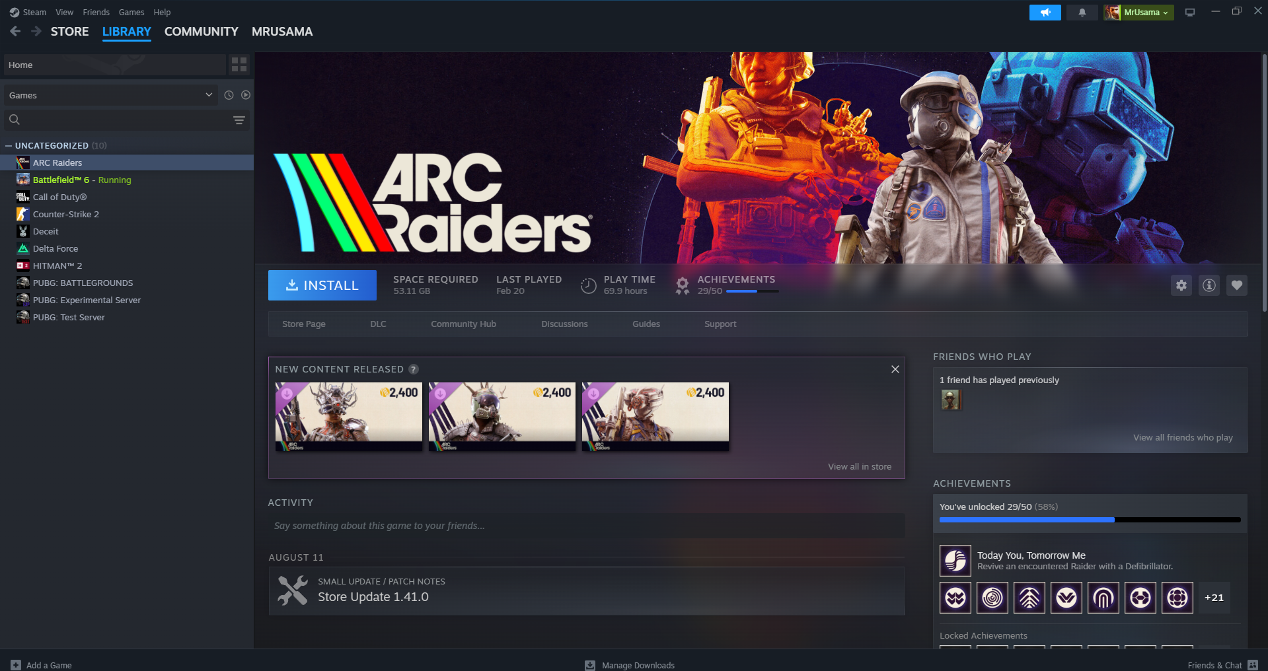Image resolution: width=1268 pixels, height=671 pixels.
Task: Open the Store Update wrench icon
Action: (293, 590)
